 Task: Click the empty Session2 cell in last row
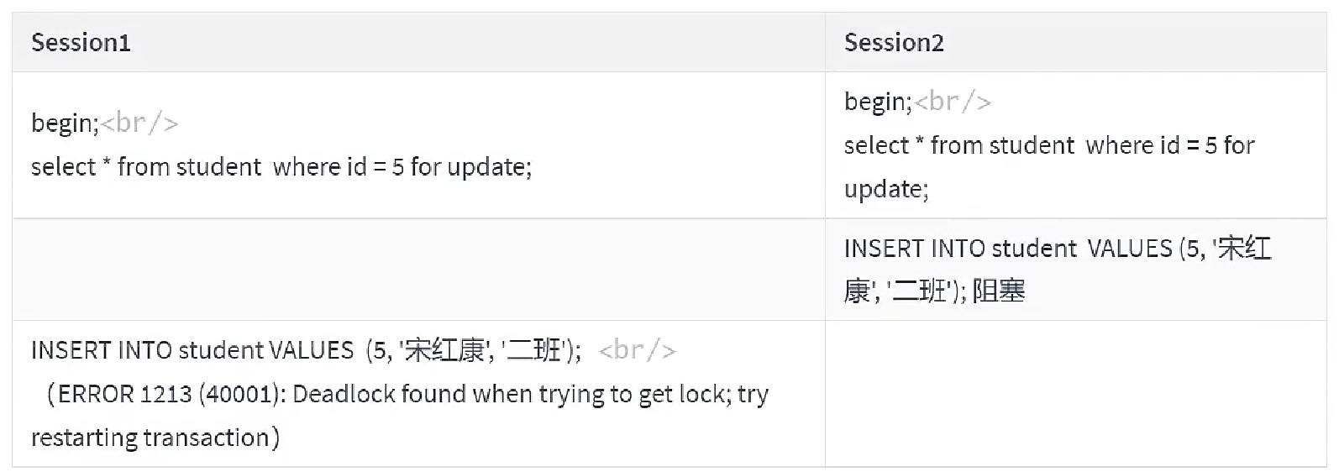click(1075, 394)
